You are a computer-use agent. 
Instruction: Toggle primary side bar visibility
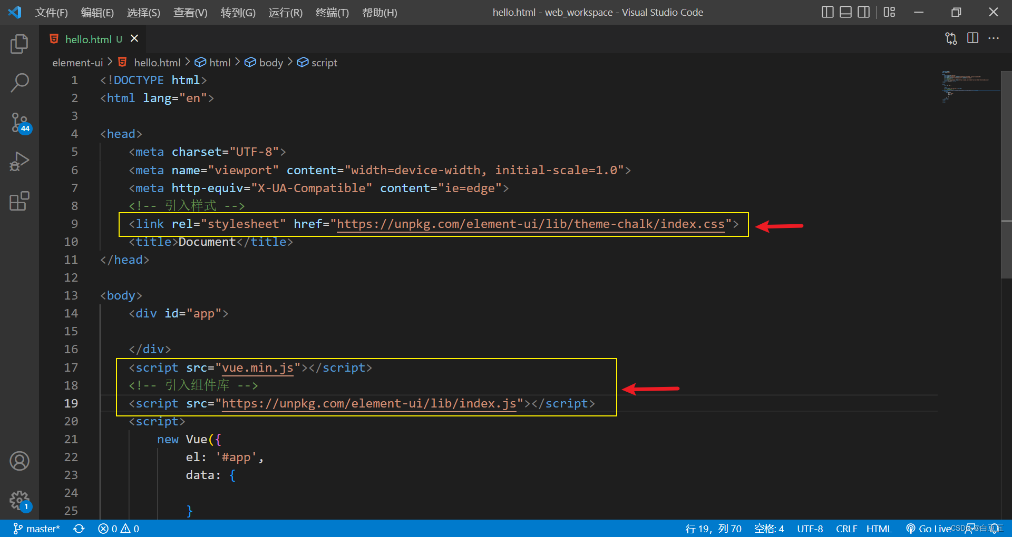click(828, 12)
